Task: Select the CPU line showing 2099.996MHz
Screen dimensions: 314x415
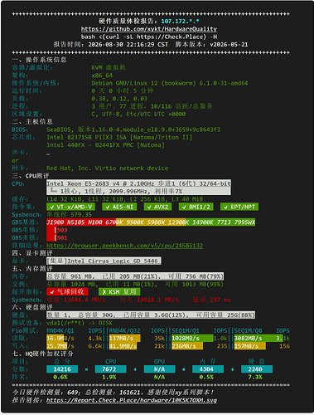Action: [138, 191]
